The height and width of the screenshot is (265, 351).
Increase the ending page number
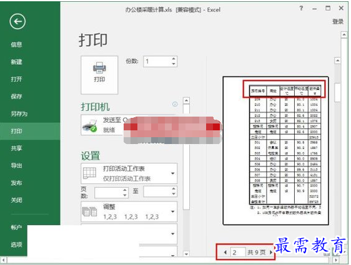[174, 189]
